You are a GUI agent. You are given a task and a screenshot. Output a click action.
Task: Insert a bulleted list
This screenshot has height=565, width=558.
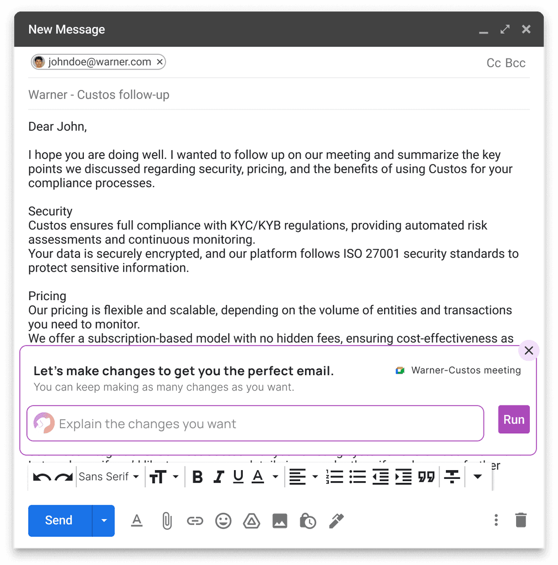[x=358, y=477]
